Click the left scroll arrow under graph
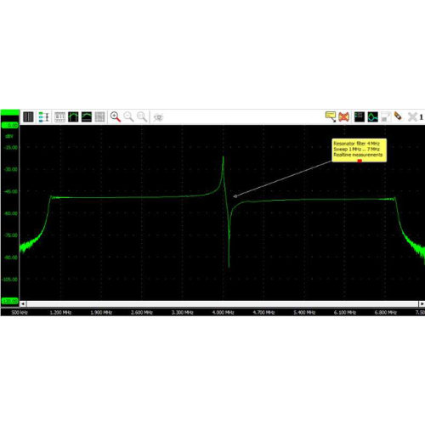Image resolution: width=425 pixels, height=425 pixels. click(x=23, y=303)
